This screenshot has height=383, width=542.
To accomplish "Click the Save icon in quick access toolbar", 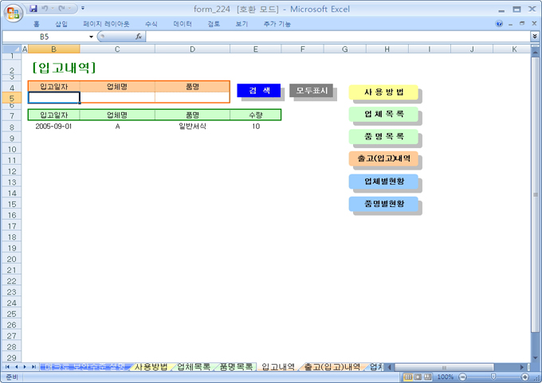I will [x=33, y=9].
